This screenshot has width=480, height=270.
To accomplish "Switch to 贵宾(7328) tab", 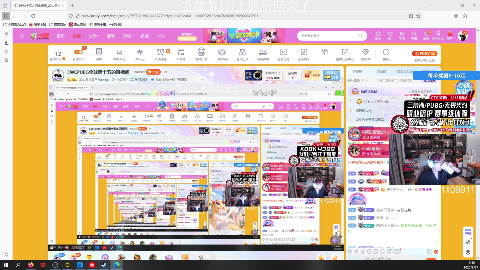I will tap(405, 71).
